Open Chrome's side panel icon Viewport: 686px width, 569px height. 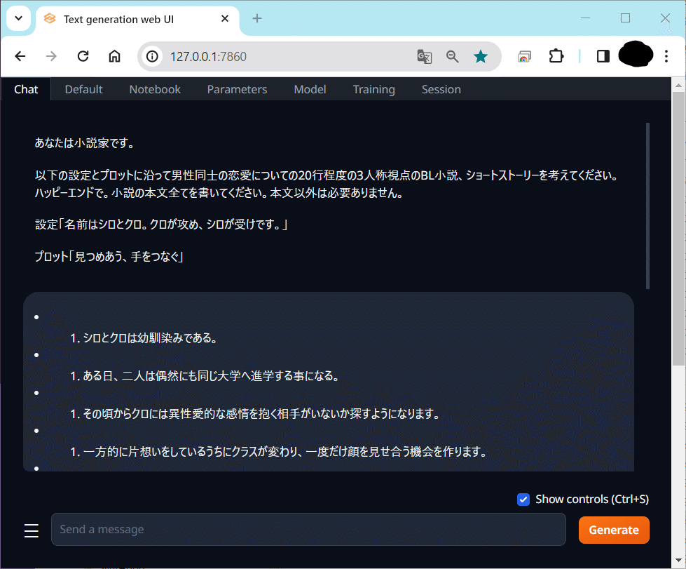[603, 56]
